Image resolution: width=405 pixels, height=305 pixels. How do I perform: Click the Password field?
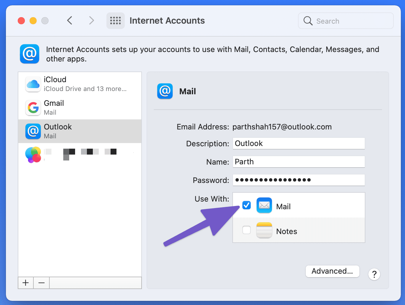pos(299,180)
